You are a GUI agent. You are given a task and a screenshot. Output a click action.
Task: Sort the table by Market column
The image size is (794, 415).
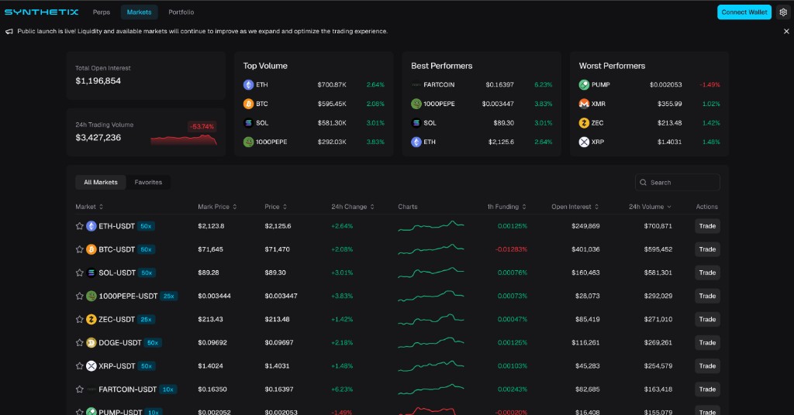pyautogui.click(x=89, y=207)
